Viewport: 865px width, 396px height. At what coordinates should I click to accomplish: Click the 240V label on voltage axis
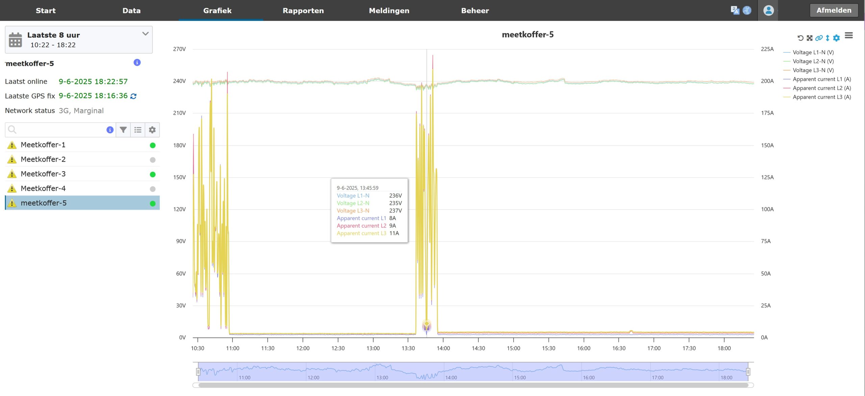179,81
